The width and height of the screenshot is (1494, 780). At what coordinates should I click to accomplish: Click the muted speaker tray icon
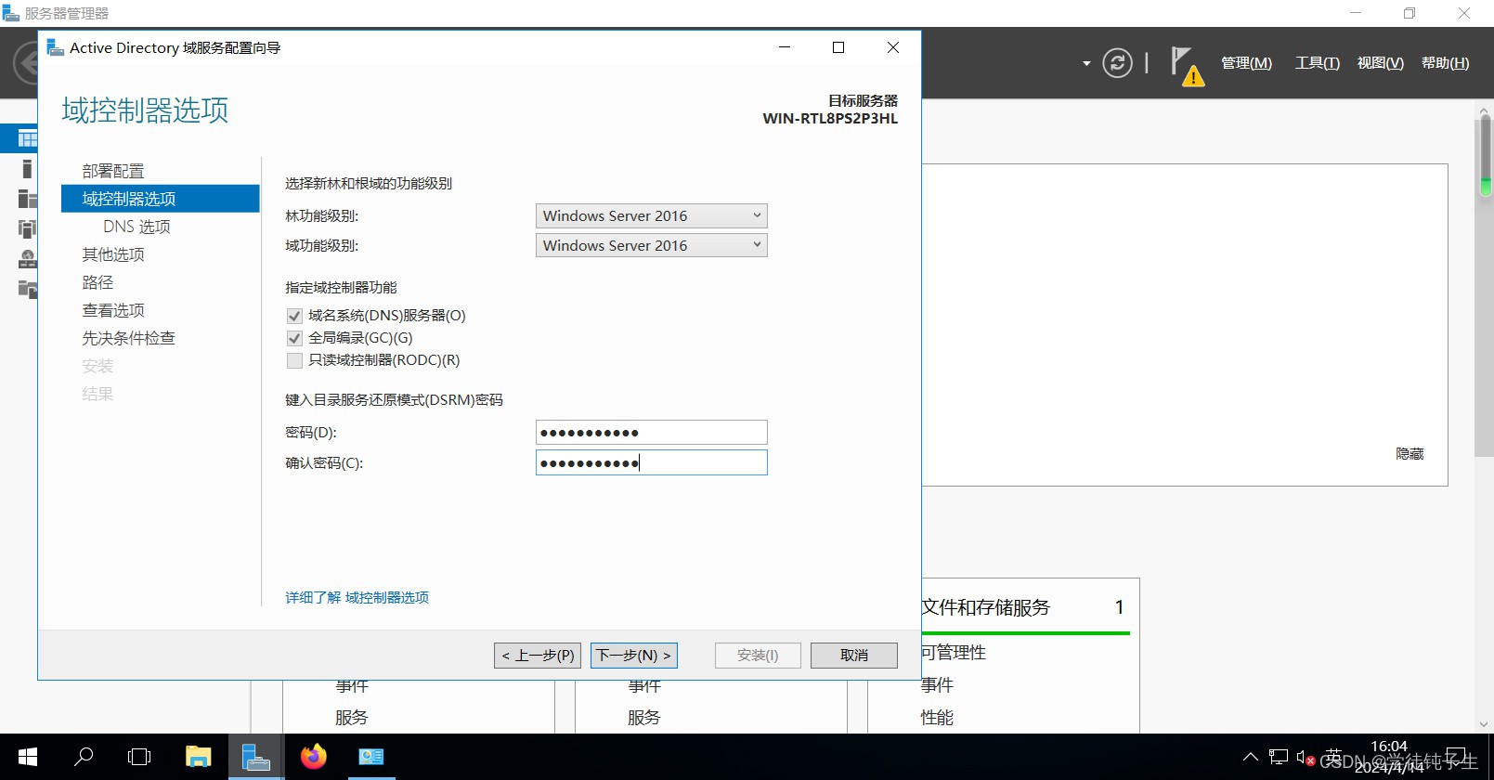click(x=1306, y=758)
